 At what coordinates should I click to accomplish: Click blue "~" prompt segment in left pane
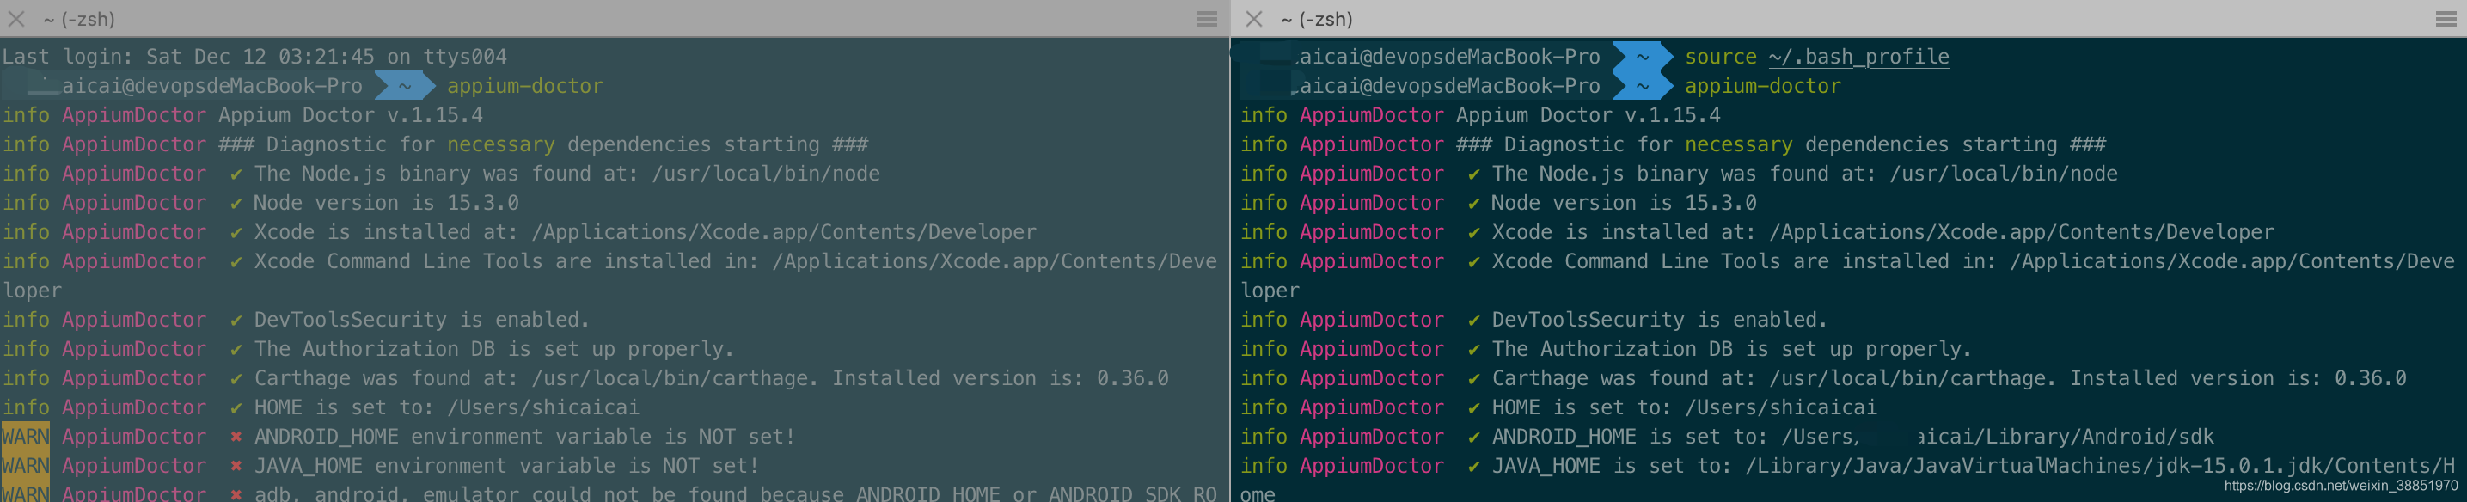coord(404,86)
